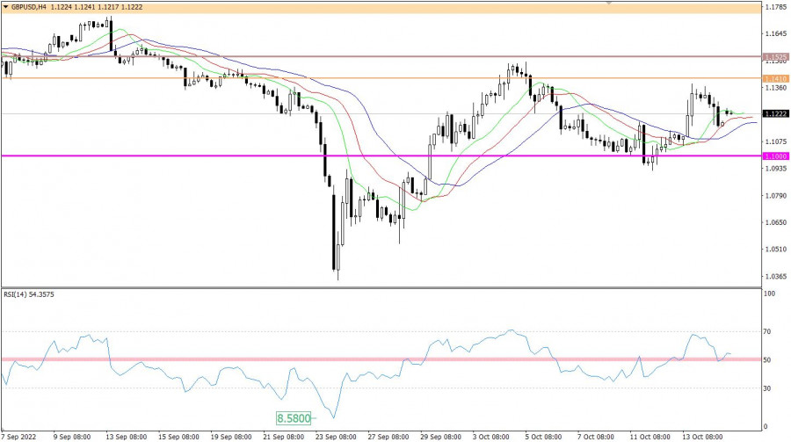
Task: Click the 7 Sep 2022 date label
Action: [x=19, y=435]
